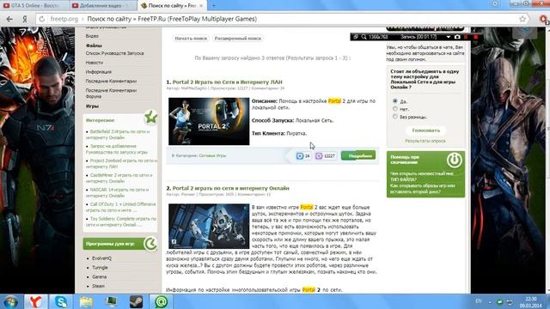
Task: Open Yandex browser from the taskbar
Action: tap(35, 301)
